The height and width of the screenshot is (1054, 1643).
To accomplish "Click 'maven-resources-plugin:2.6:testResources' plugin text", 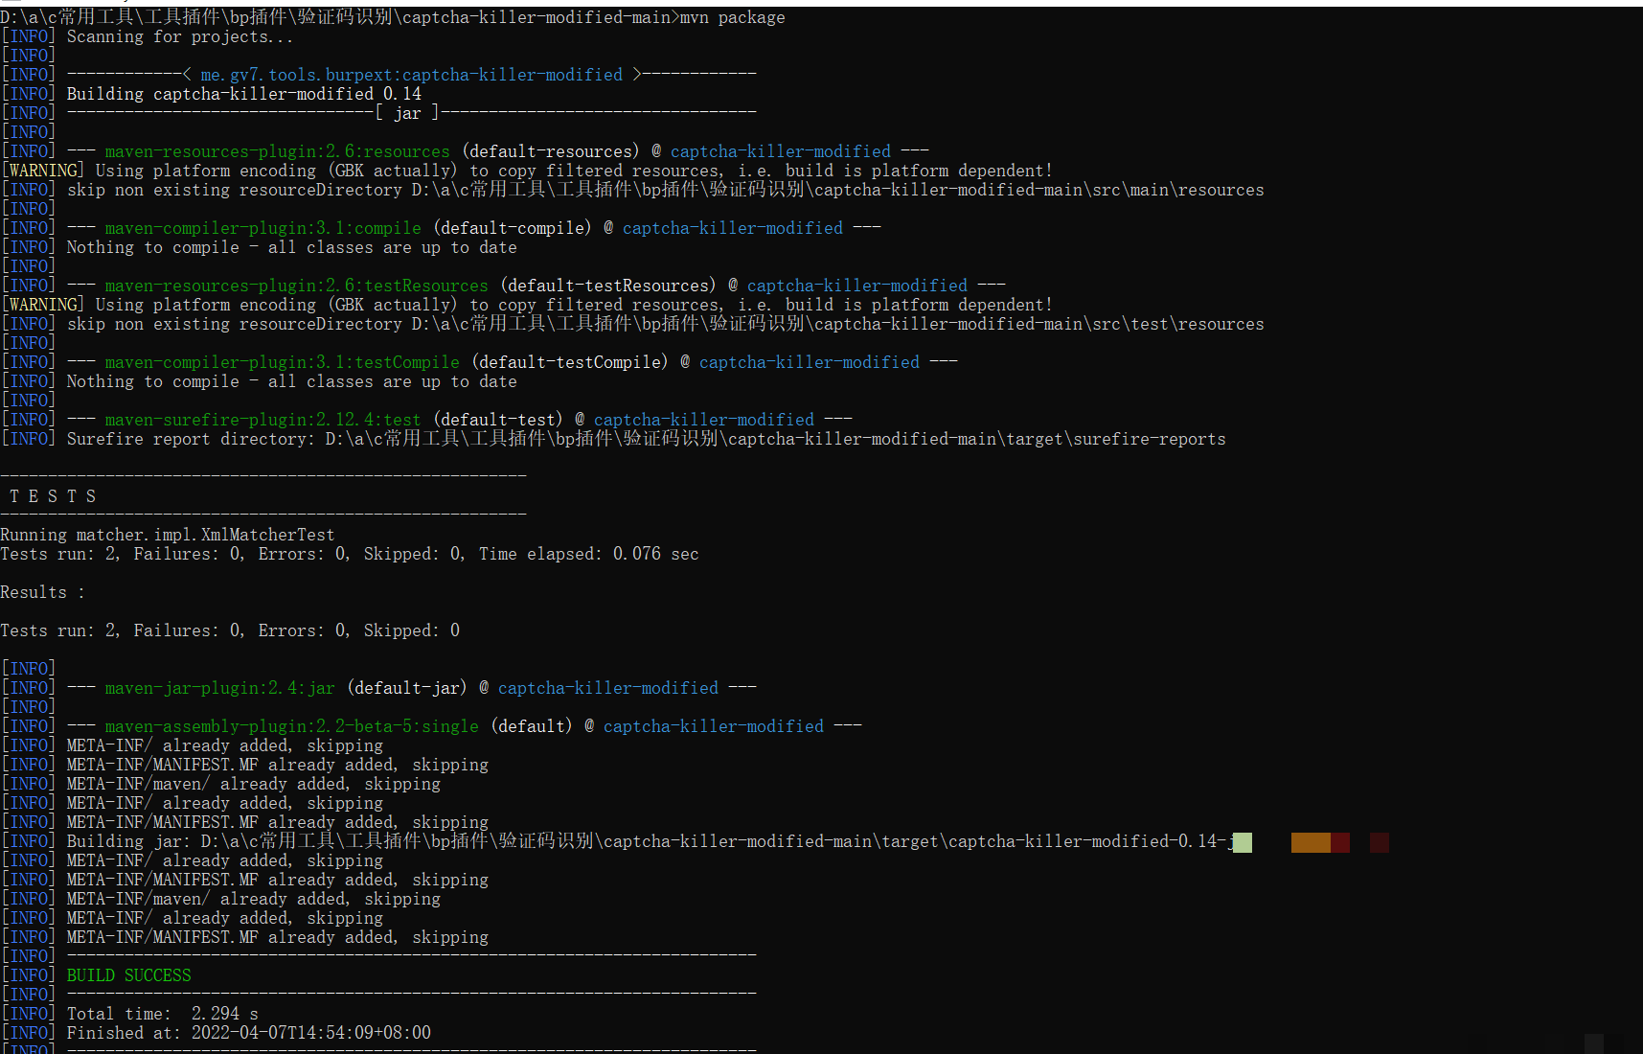I will pyautogui.click(x=296, y=286).
